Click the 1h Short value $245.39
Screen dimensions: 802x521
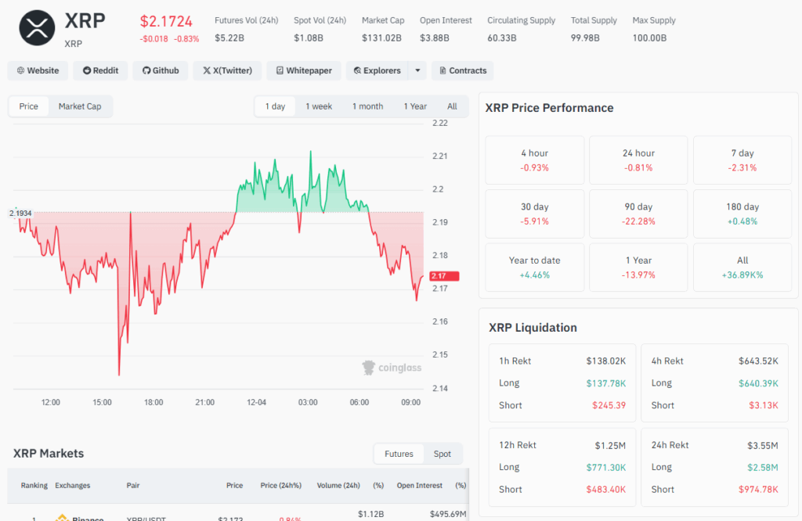(x=609, y=405)
